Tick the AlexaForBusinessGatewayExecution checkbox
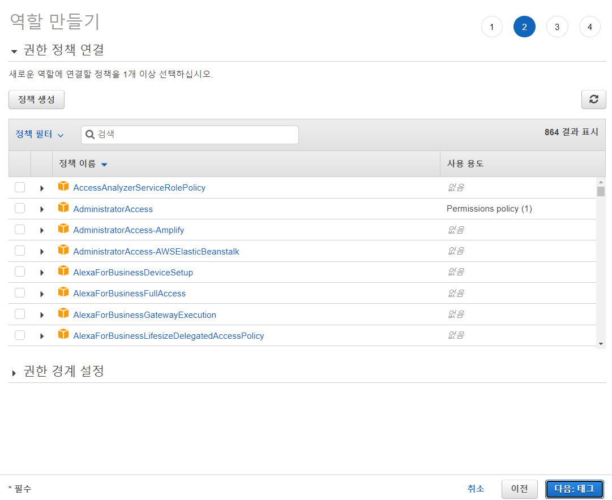Screen dimensions: 612x500 (x=20, y=314)
